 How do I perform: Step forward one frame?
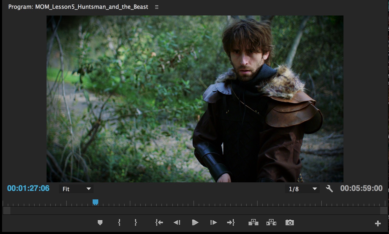[x=213, y=222]
